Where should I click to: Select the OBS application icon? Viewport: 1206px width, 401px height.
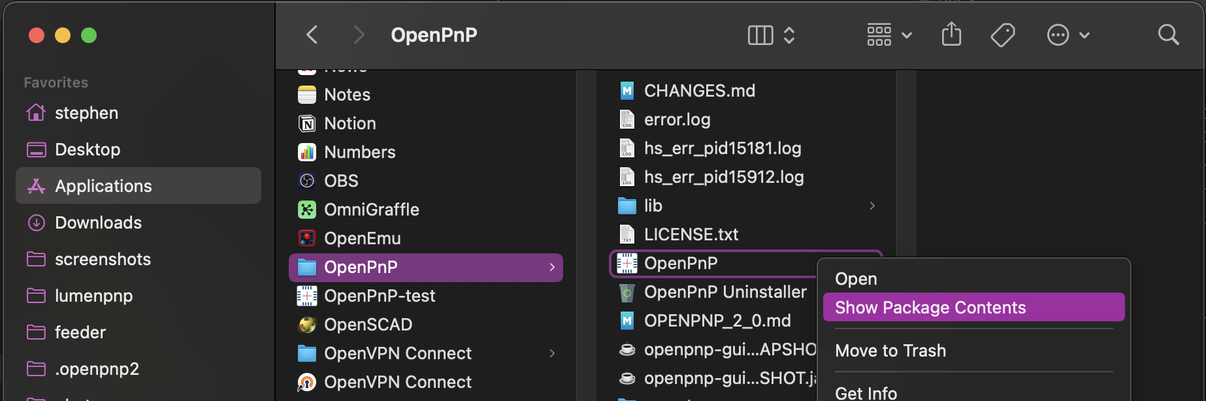pos(306,181)
